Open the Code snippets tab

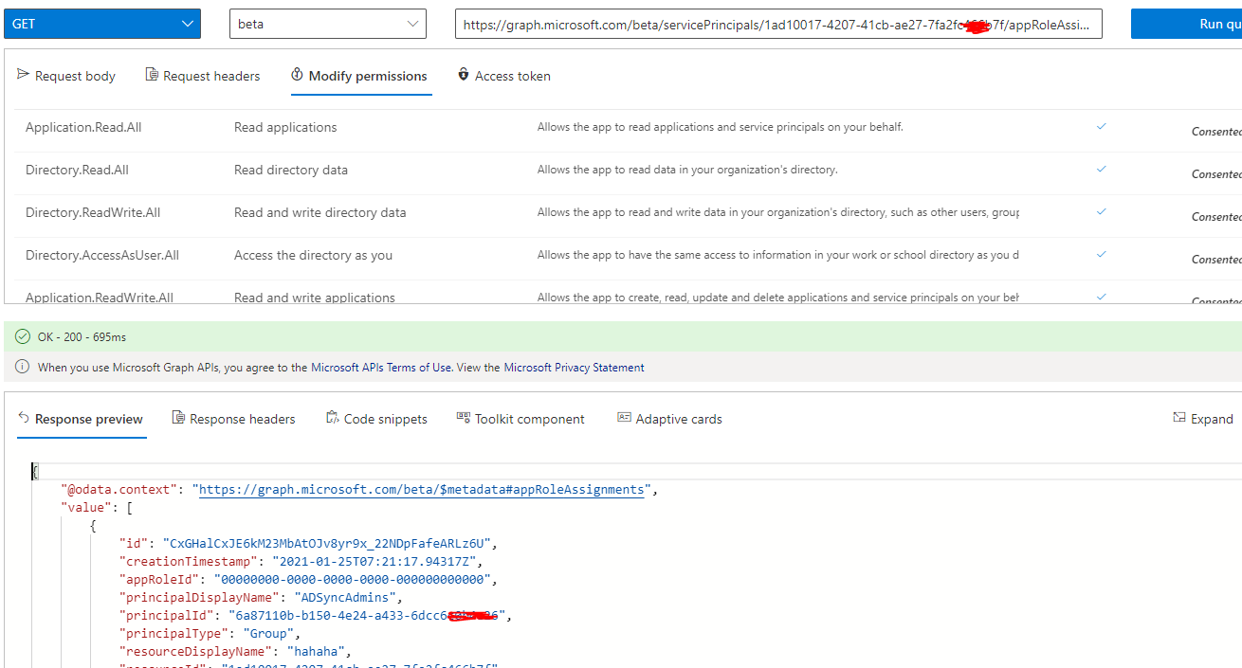coord(376,419)
